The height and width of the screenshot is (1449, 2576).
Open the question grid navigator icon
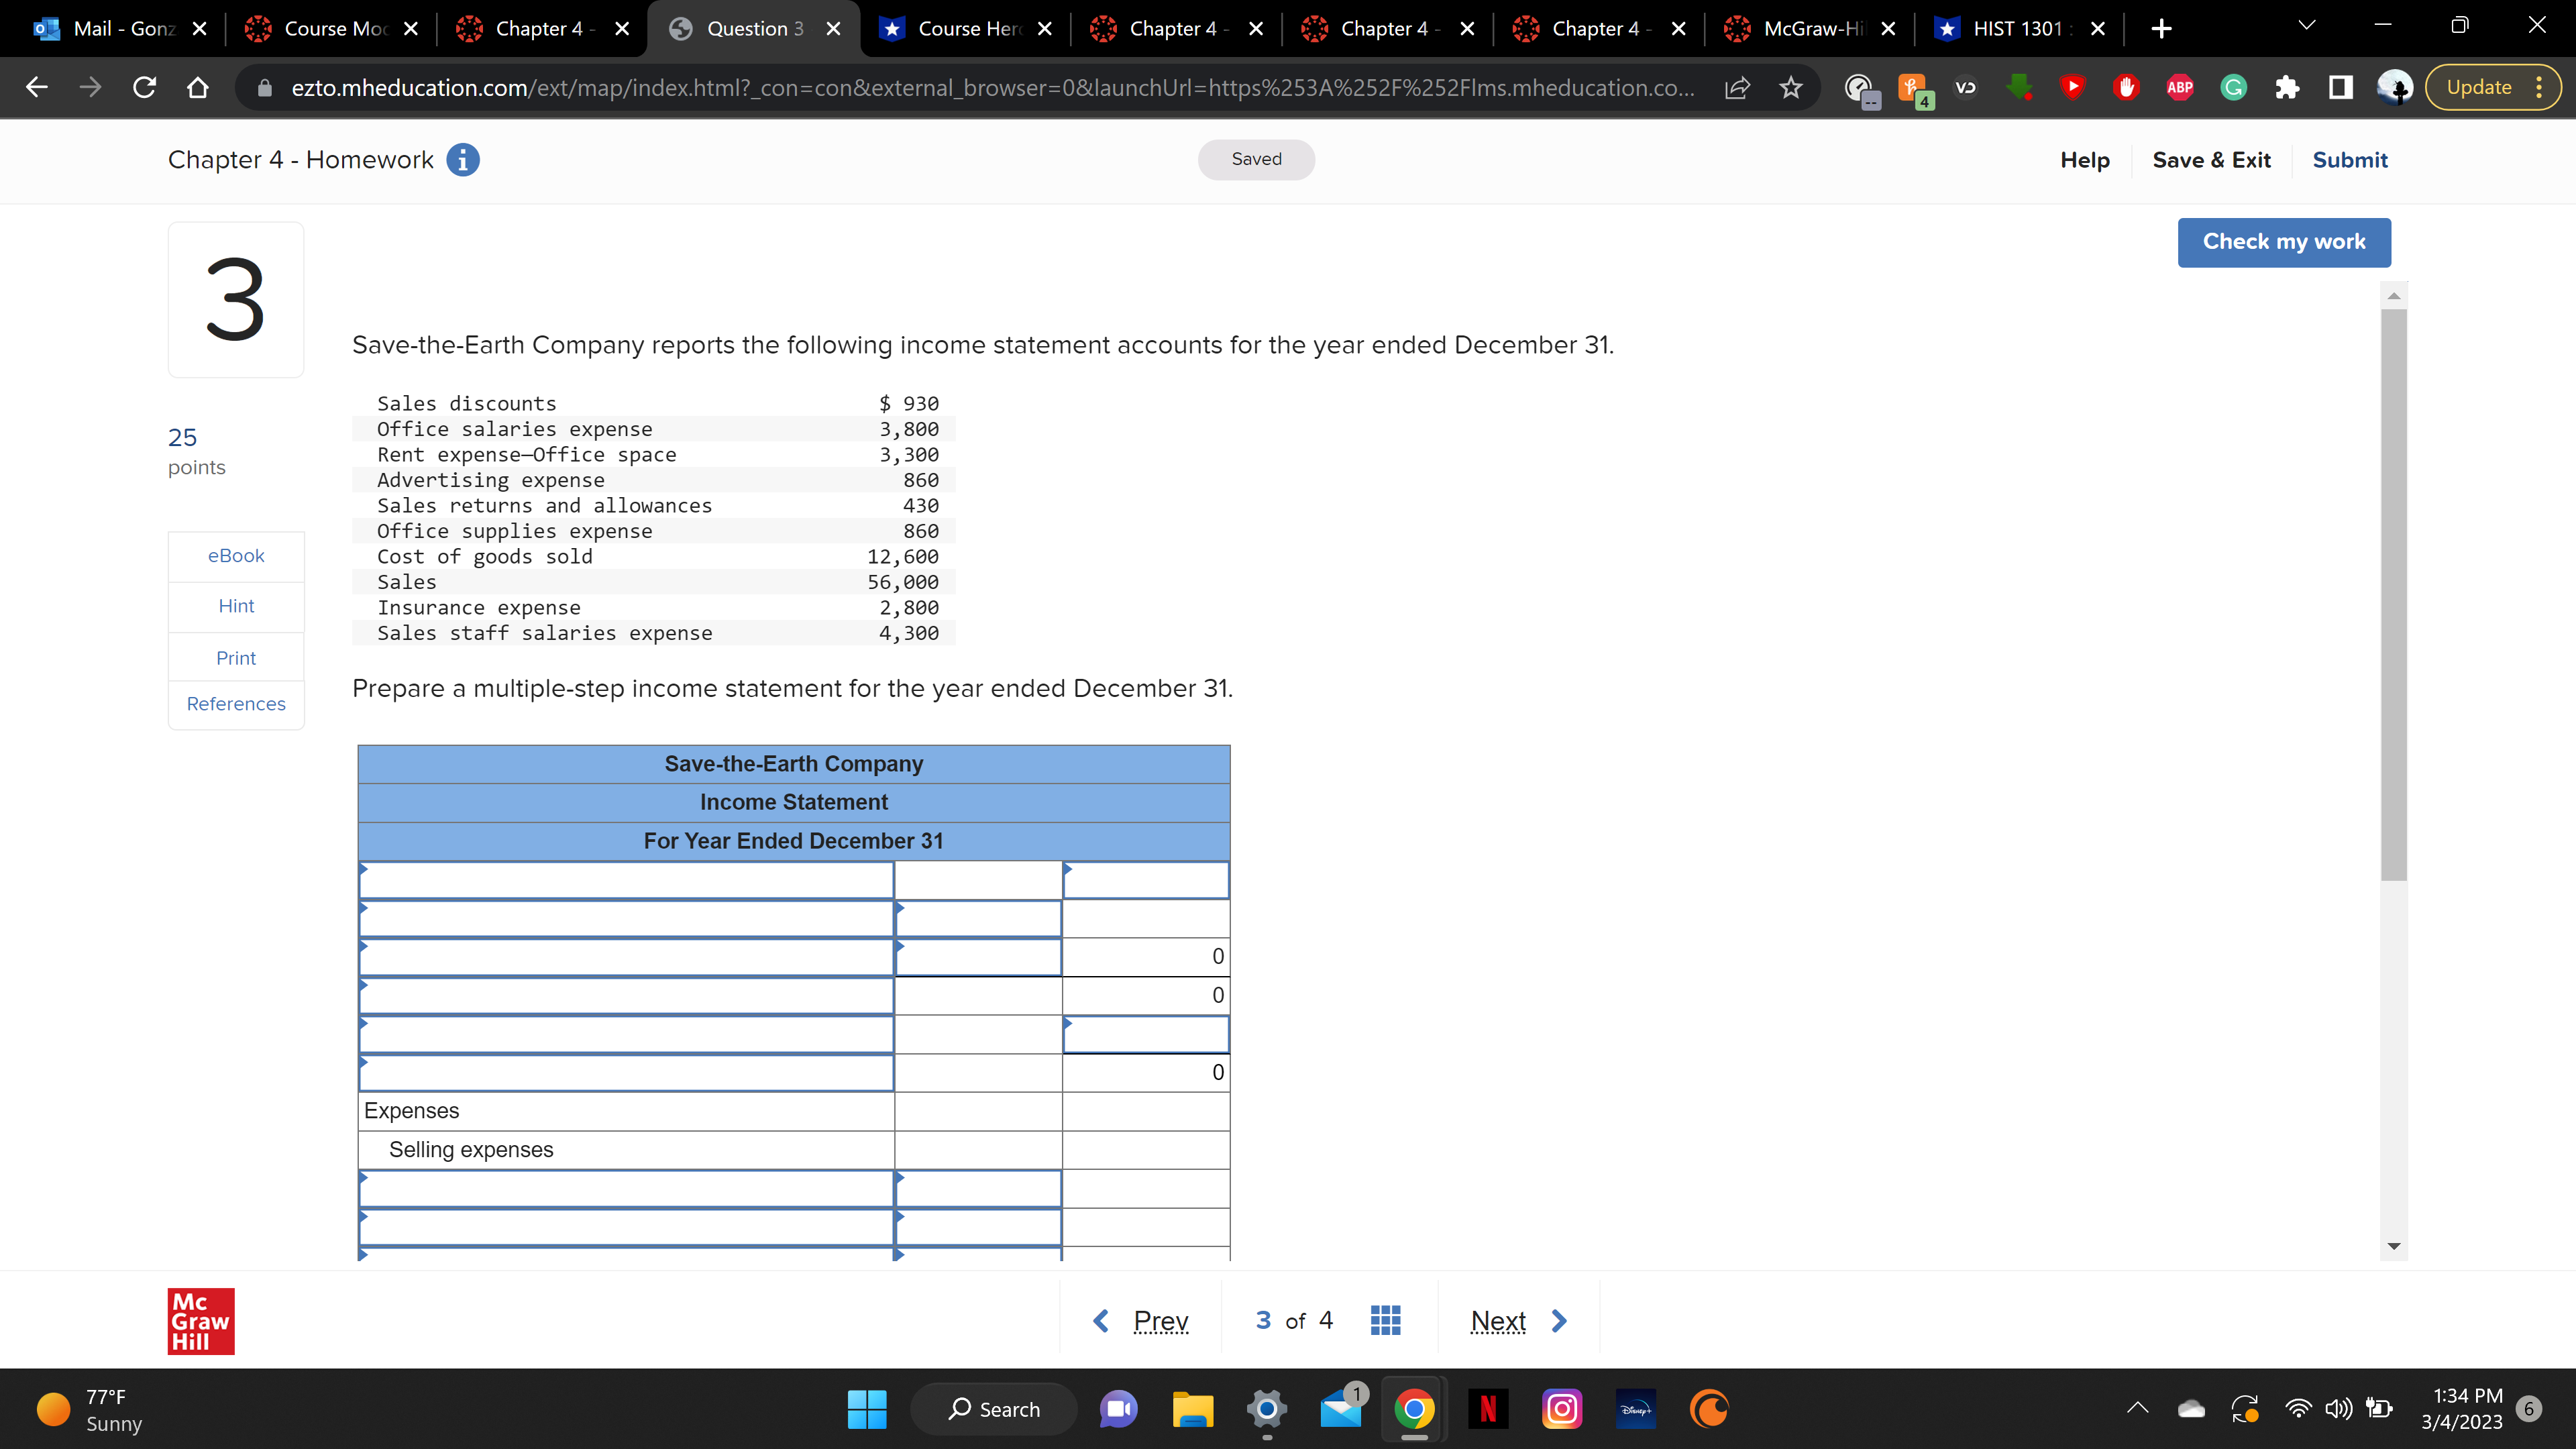point(1384,1321)
